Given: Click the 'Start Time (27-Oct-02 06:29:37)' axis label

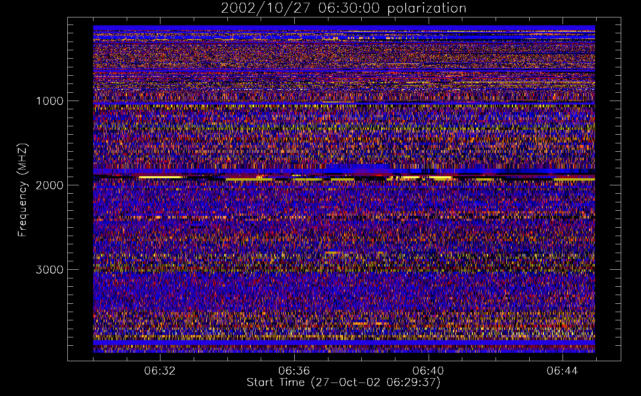Looking at the screenshot, I should tap(343, 383).
